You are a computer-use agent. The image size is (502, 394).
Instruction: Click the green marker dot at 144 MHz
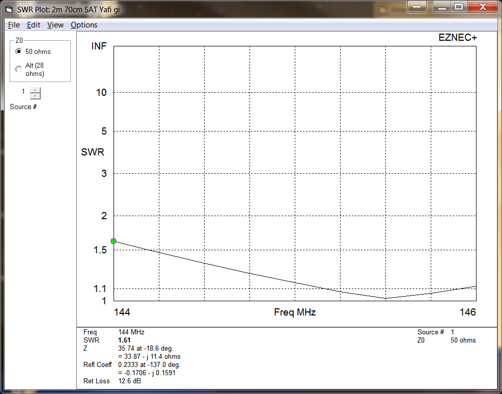(x=114, y=241)
